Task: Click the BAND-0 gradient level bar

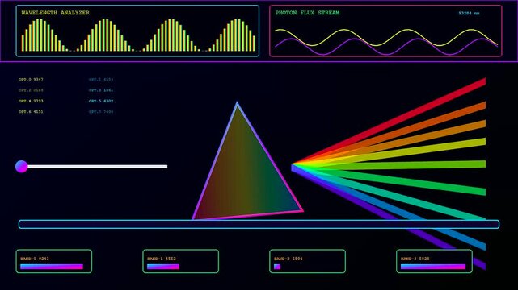Action: coord(52,267)
